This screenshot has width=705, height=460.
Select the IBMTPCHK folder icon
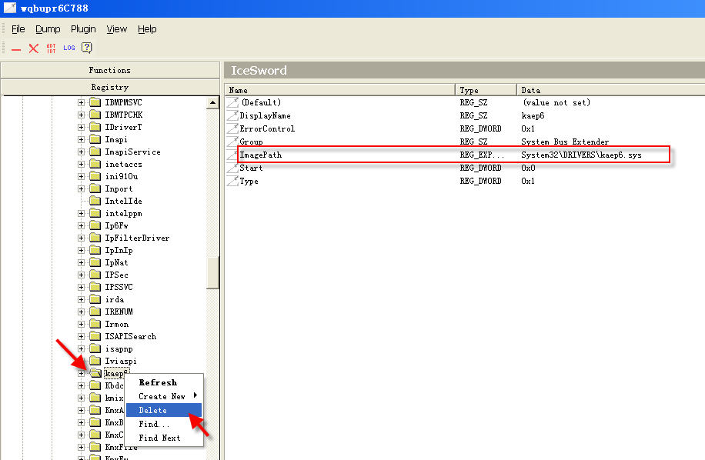point(95,115)
